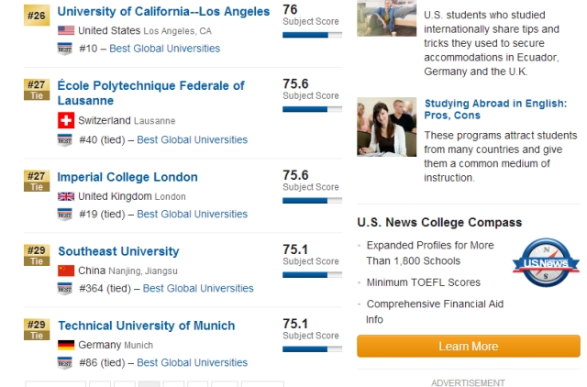Click the Switzerland flag icon
The height and width of the screenshot is (387, 587).
pyautogui.click(x=66, y=120)
